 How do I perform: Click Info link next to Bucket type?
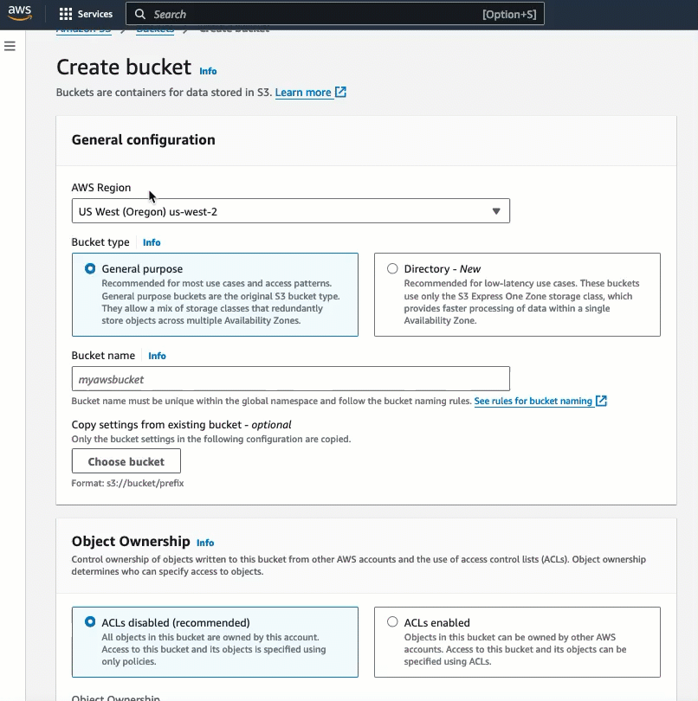[x=152, y=242]
